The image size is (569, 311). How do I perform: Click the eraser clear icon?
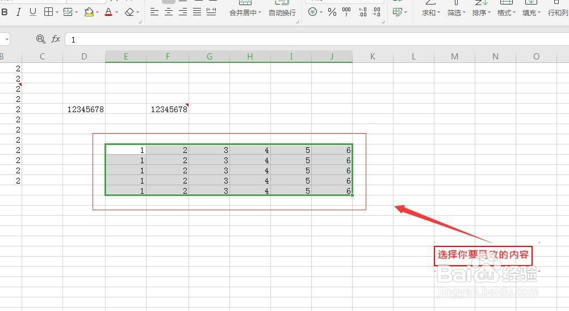pyautogui.click(x=129, y=12)
